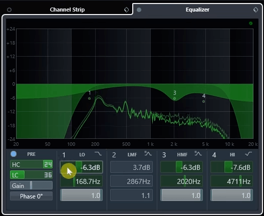The image size is (264, 216).
Task: Click EQ point 3 on the curve
Action: [x=175, y=98]
